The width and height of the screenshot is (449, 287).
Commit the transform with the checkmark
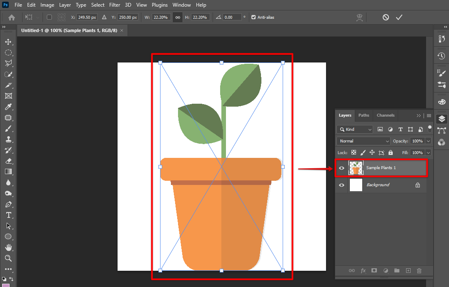coord(399,17)
